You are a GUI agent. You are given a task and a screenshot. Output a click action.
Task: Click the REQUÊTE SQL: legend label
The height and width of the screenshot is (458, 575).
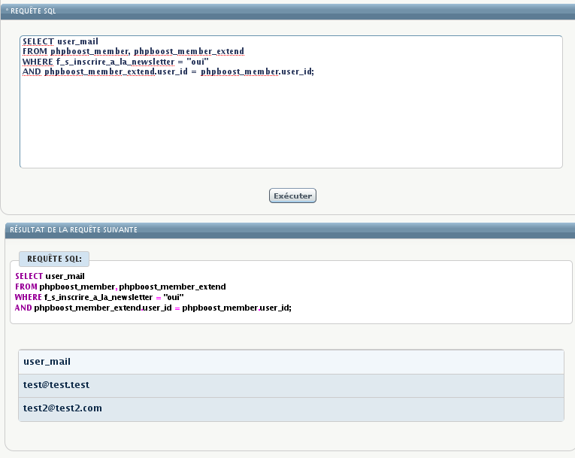[x=54, y=259]
